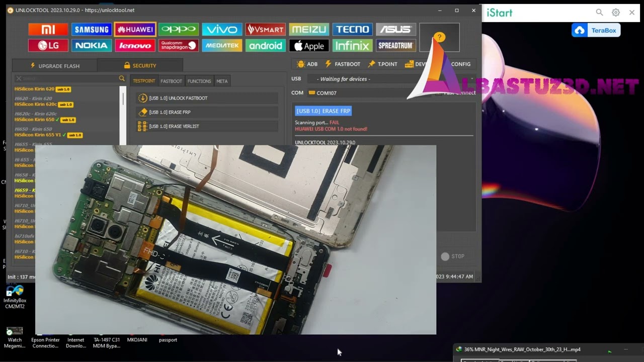Select the ASUS brand logo

(396, 30)
